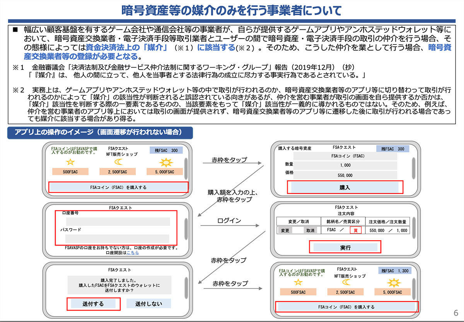Select 2,500FSAC price tag in the 残FSAC 1,300 shop
The image size is (464, 322).
point(345,292)
